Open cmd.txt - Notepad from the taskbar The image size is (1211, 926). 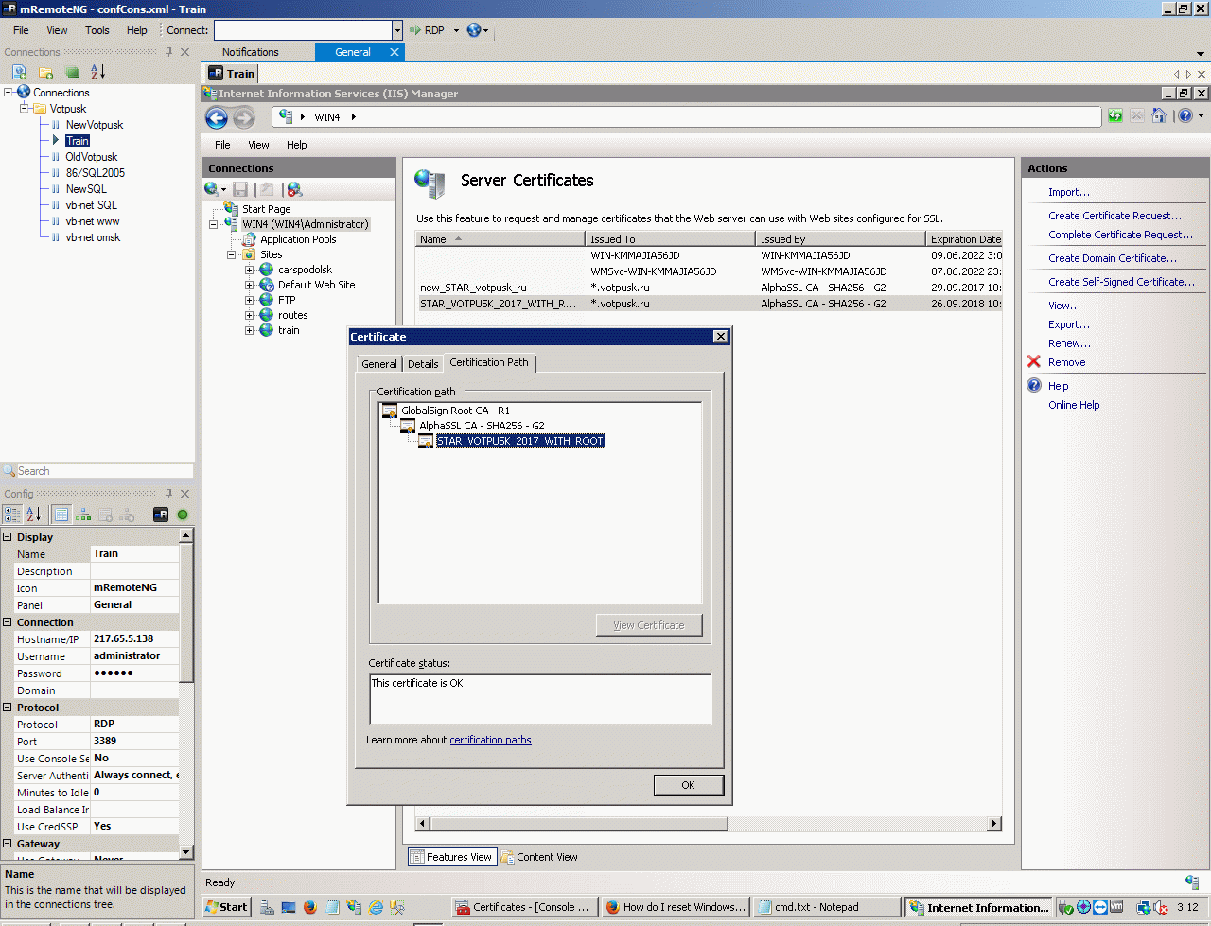829,907
